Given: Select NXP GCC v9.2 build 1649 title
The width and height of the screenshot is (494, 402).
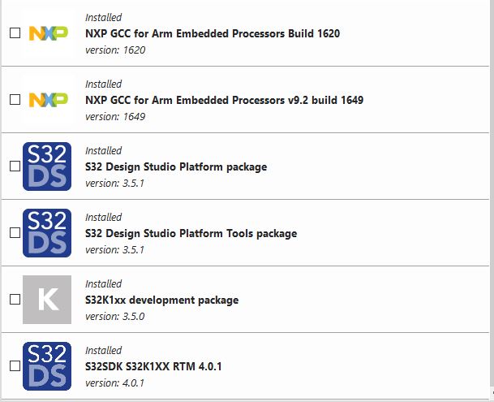Looking at the screenshot, I should tap(224, 101).
